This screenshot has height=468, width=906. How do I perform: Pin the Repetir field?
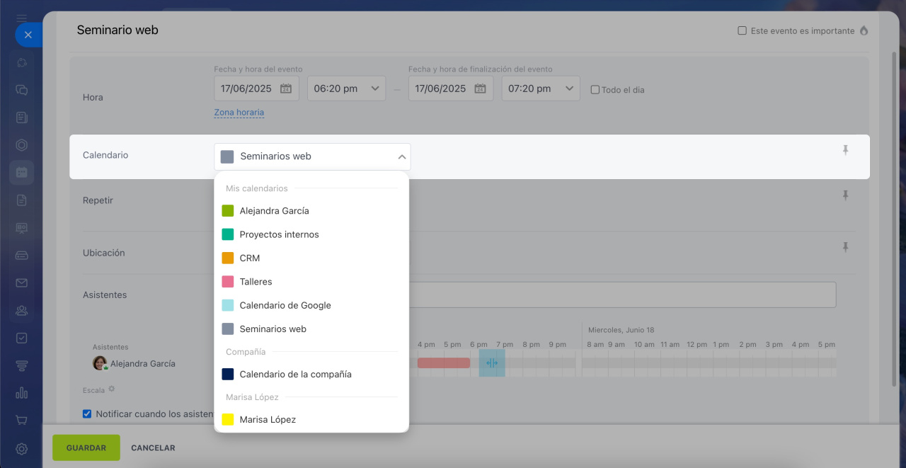tap(845, 195)
